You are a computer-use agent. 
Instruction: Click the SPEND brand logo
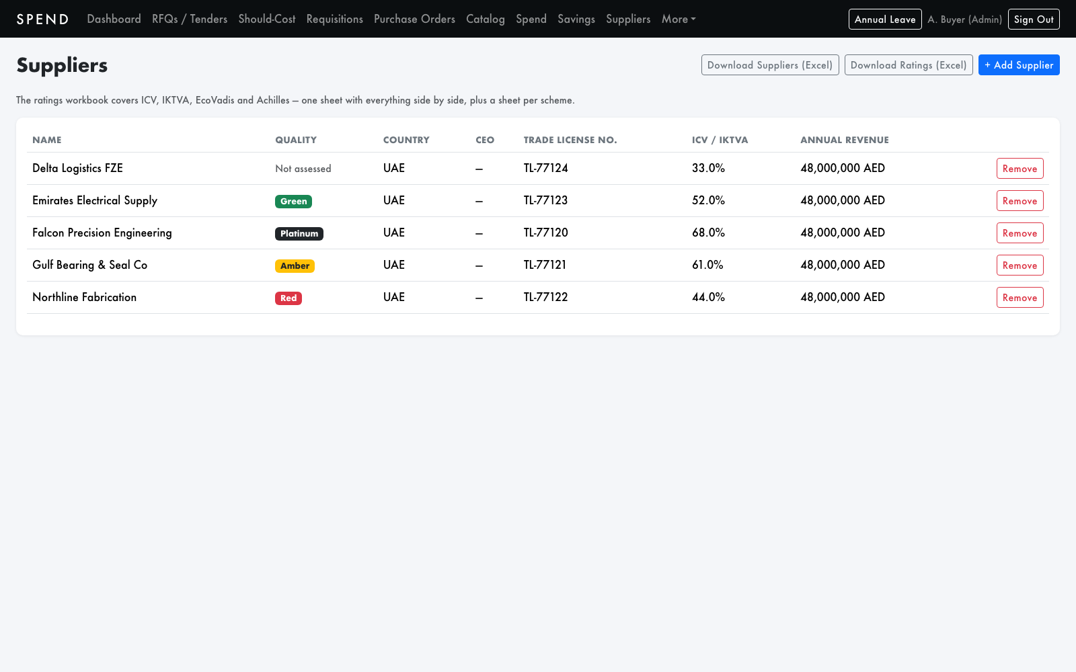pyautogui.click(x=42, y=19)
